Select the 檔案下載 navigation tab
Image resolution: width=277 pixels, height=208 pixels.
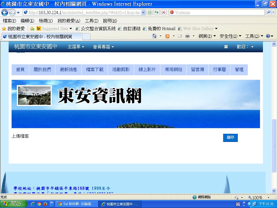tap(95, 70)
